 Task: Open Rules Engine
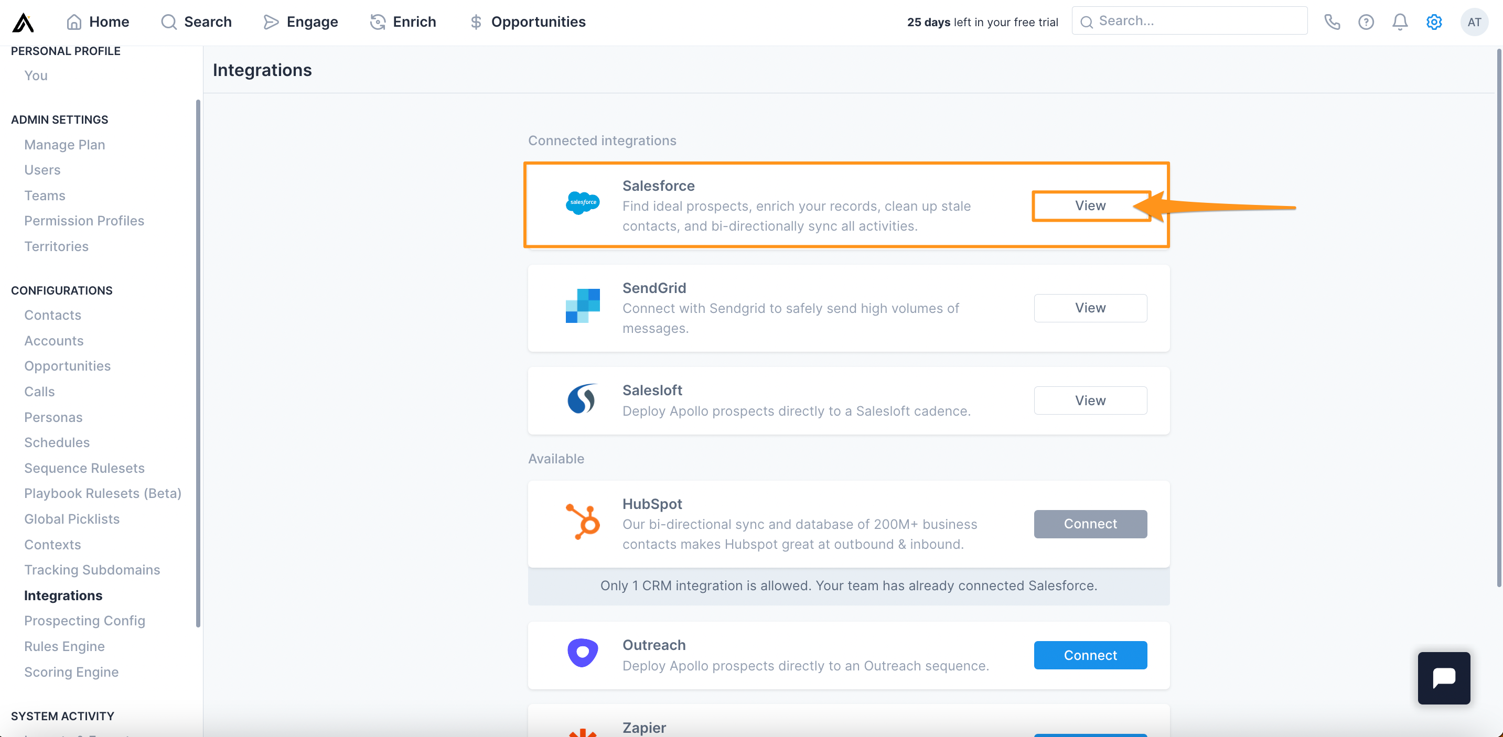[64, 647]
